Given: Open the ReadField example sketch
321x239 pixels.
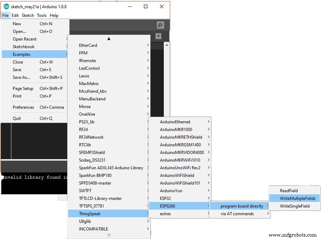Looking at the screenshot, I should [288, 191].
